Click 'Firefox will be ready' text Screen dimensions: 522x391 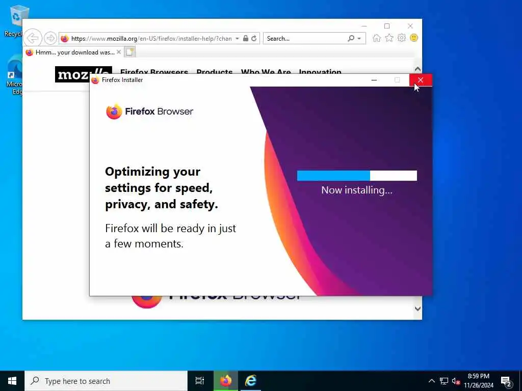coord(170,236)
